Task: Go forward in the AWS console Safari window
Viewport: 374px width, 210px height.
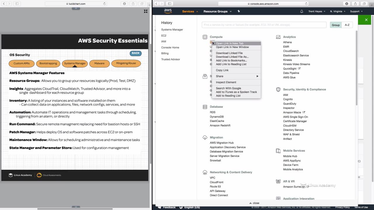Action: (x=162, y=4)
